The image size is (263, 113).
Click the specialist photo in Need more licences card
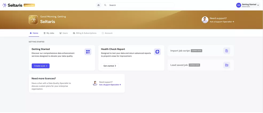(x=95, y=83)
